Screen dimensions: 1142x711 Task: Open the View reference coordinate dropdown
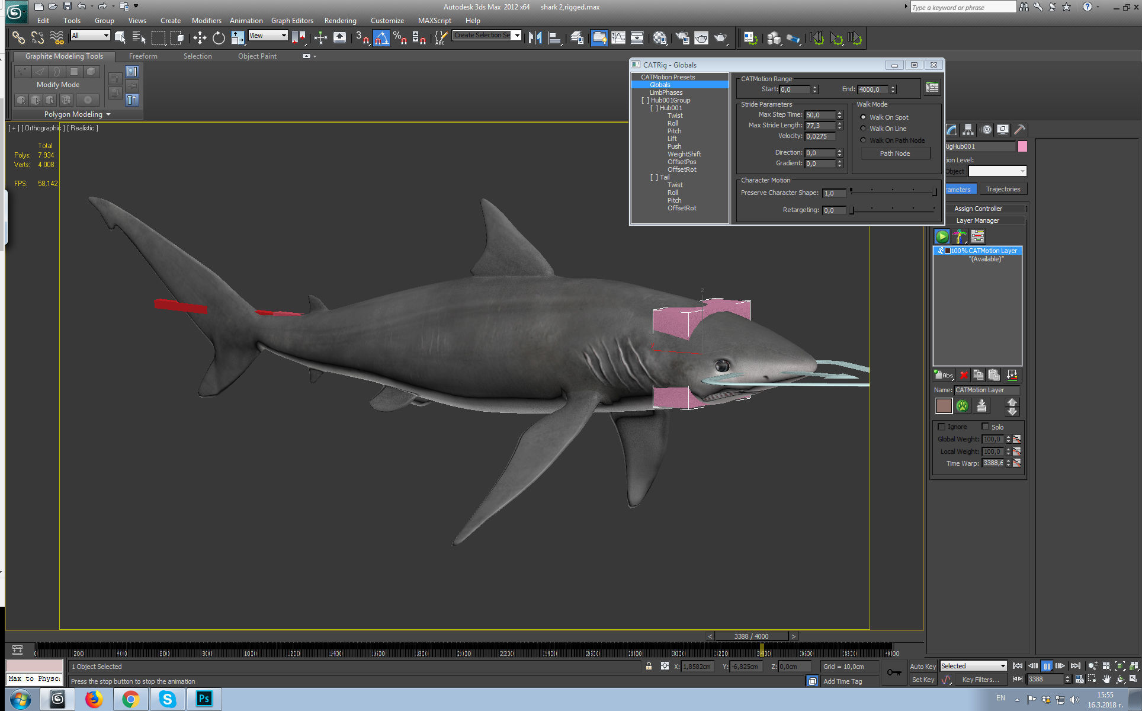click(x=268, y=36)
